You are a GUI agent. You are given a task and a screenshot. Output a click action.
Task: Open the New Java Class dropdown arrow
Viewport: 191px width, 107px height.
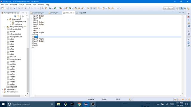coord(72,8)
